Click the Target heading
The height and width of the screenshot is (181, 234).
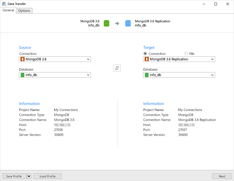(149, 47)
